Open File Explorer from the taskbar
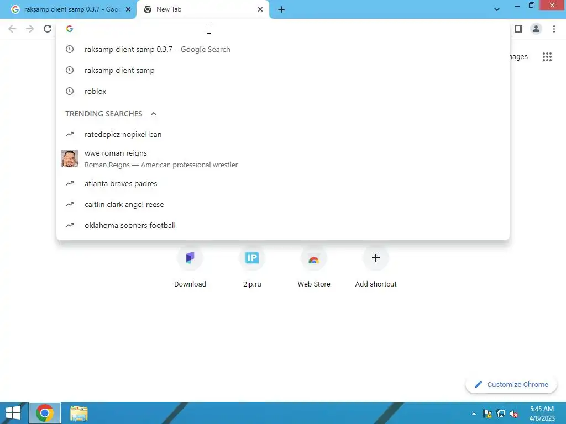This screenshot has height=424, width=566. (x=78, y=414)
